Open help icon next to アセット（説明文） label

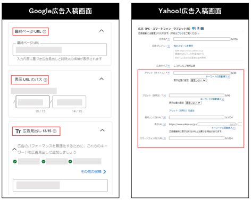[164, 95]
